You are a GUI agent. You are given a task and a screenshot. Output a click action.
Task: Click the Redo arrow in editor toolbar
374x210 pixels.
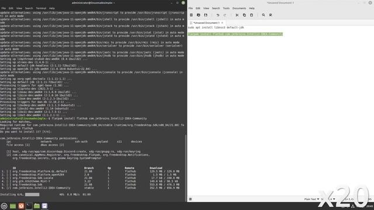(x=225, y=15)
